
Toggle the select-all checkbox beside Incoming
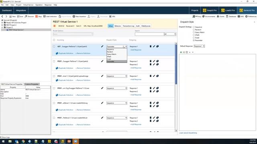click(54, 40)
